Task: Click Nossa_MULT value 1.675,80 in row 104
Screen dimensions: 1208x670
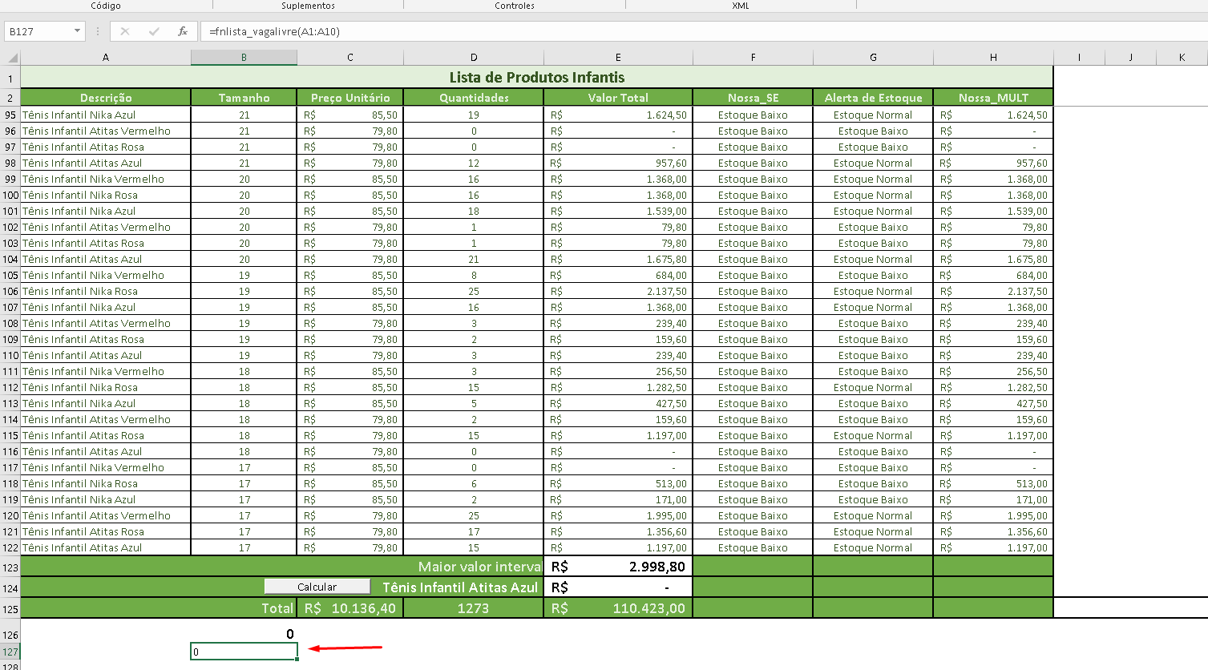Action: click(x=993, y=259)
